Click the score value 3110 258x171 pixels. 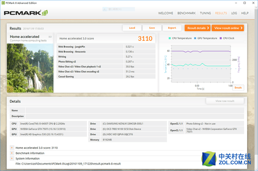point(145,38)
